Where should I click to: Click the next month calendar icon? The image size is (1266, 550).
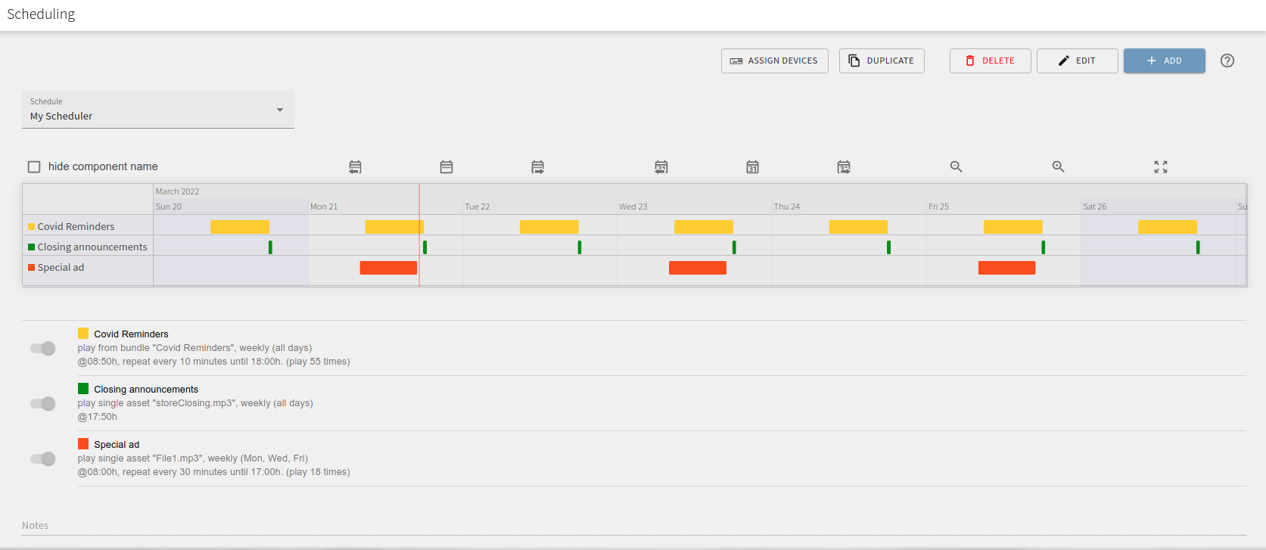(844, 166)
